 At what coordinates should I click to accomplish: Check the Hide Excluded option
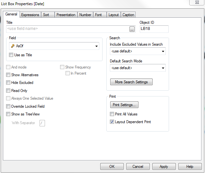(x=8, y=83)
